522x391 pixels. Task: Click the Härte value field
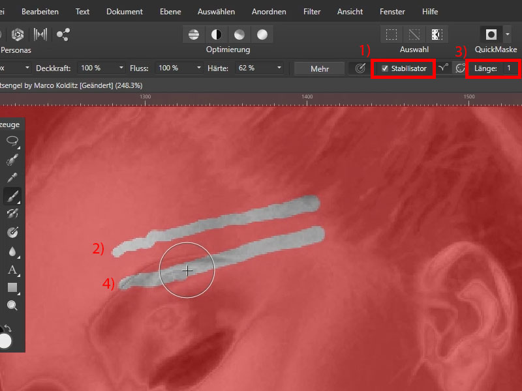(x=254, y=68)
